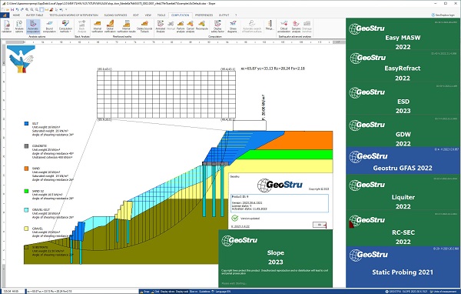Click the gray CONCRETE legend swatch
Viewport: 461px width, 294px height.
26,146
